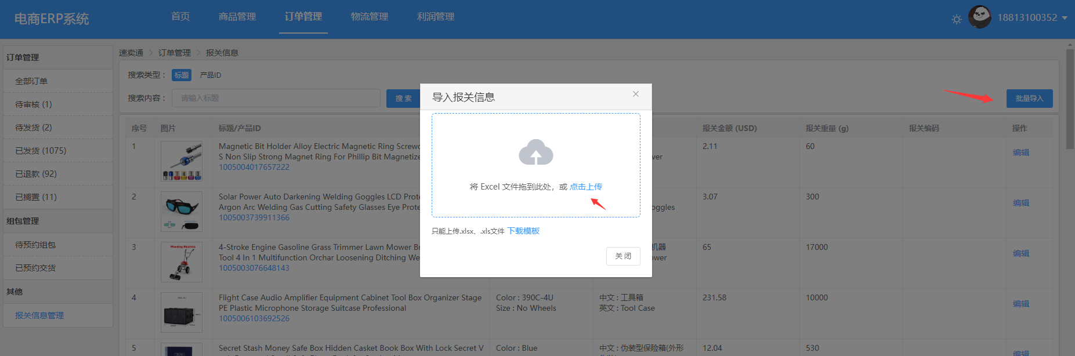Screen dimensions: 1075x356
Task: Click the 电商ERP系统 logo text
Action: 52,19
